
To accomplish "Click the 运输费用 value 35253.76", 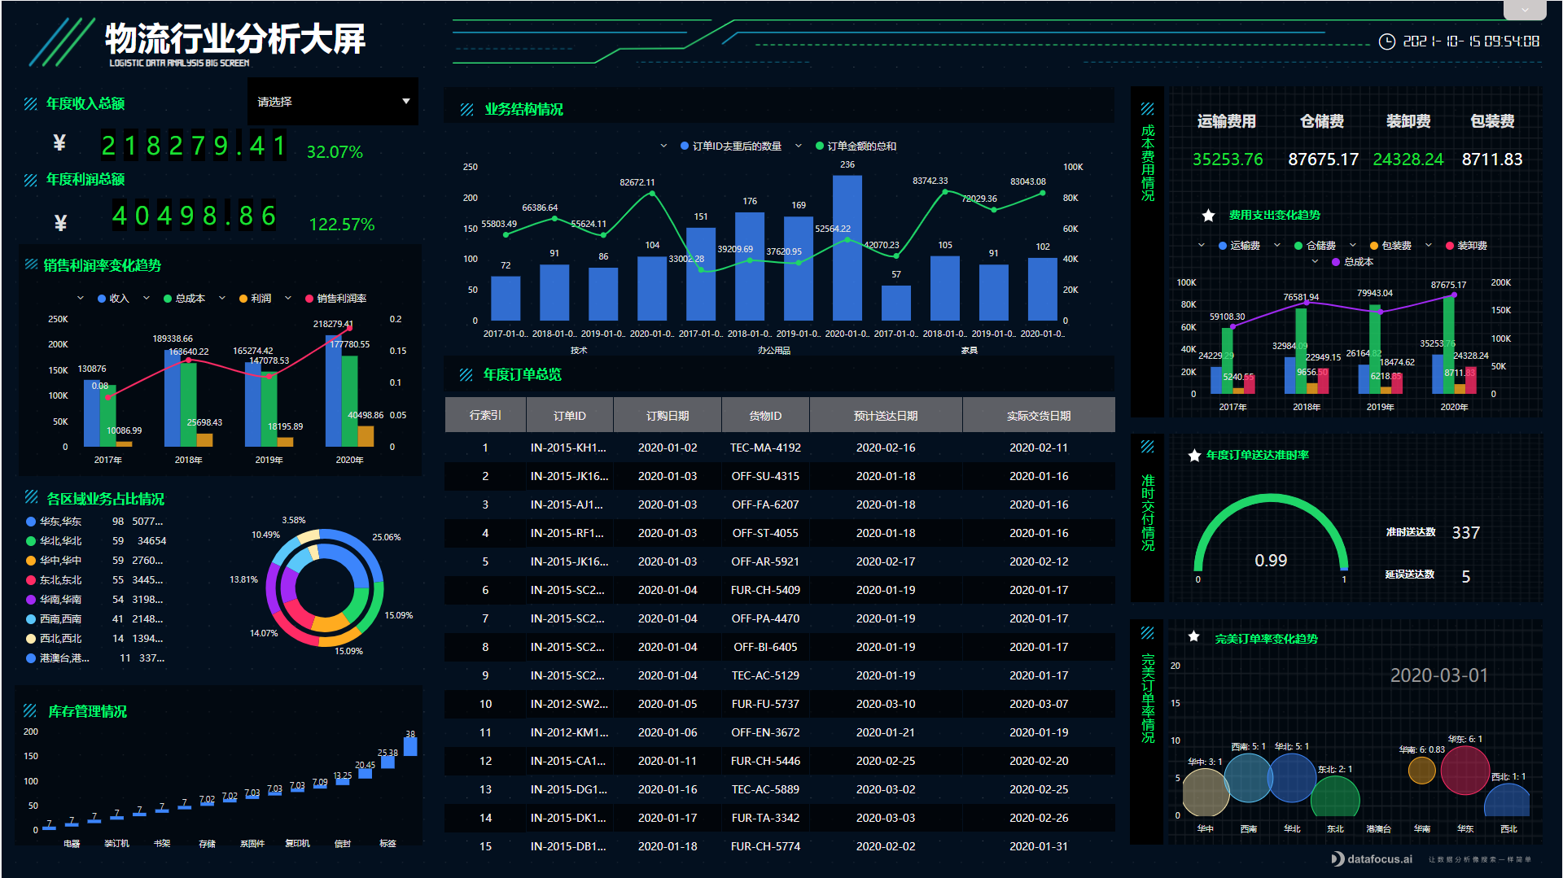I will 1228,159.
